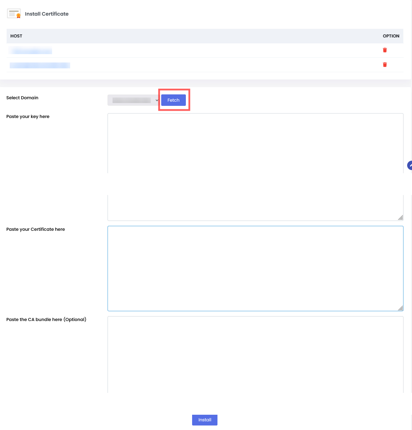Screen dimensions: 412x430
Task: Click the Install Certificate heading
Action: (x=47, y=14)
